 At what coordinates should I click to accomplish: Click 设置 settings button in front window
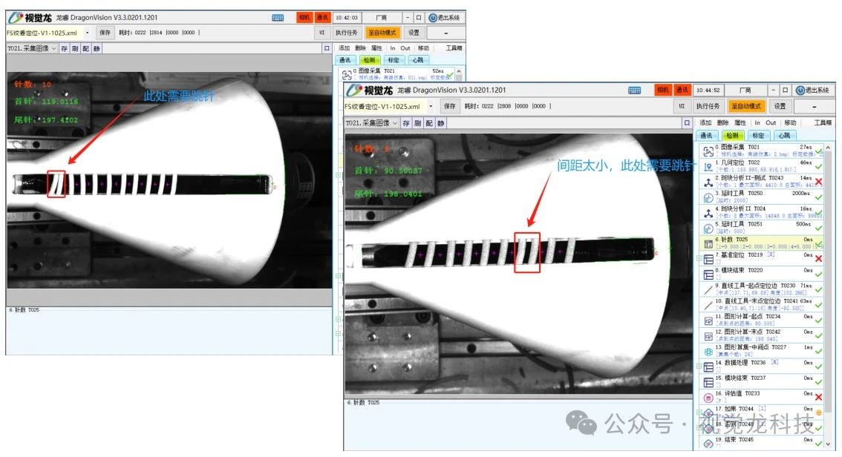click(780, 106)
